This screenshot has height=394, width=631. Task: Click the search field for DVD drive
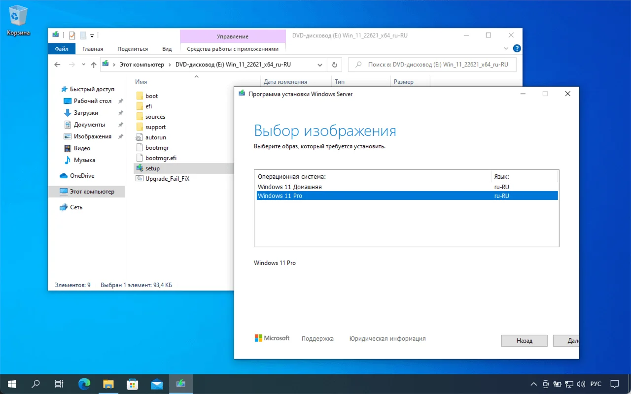[x=432, y=65]
